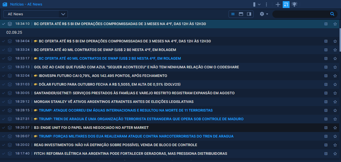Toggle read checkmark on GOL DIZ AO CADE row
The image size is (341, 162).
point(3,67)
